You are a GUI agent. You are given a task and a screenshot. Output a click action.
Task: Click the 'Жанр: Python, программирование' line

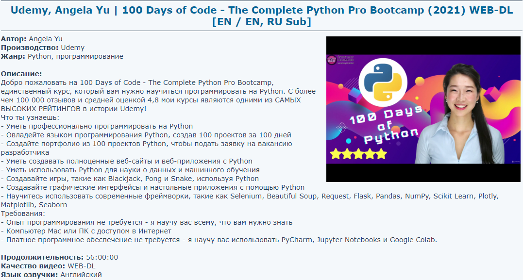pos(62,56)
